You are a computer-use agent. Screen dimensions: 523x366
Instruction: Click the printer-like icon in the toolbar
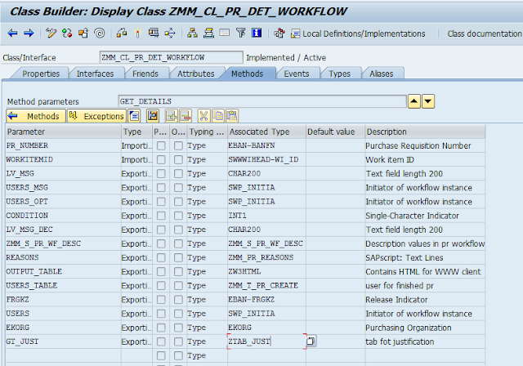tap(209, 33)
